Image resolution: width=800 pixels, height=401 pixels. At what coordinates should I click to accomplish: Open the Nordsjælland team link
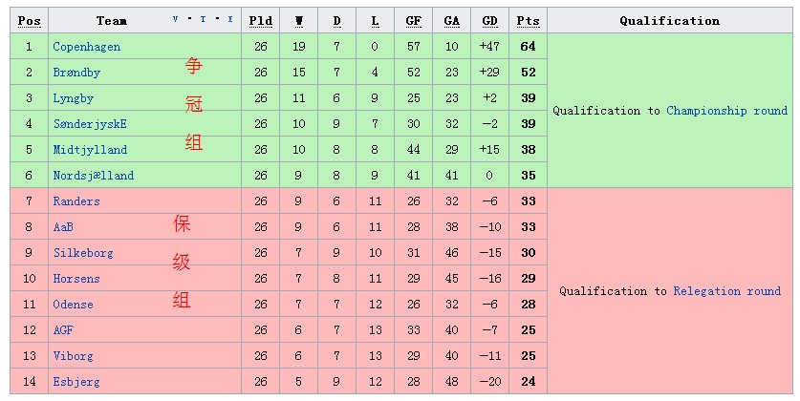click(x=94, y=176)
